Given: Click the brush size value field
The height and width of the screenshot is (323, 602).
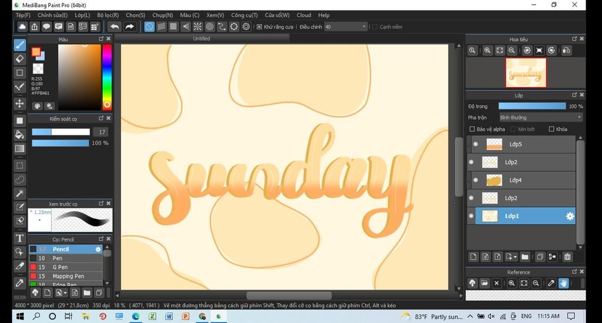Looking at the screenshot, I should point(101,132).
